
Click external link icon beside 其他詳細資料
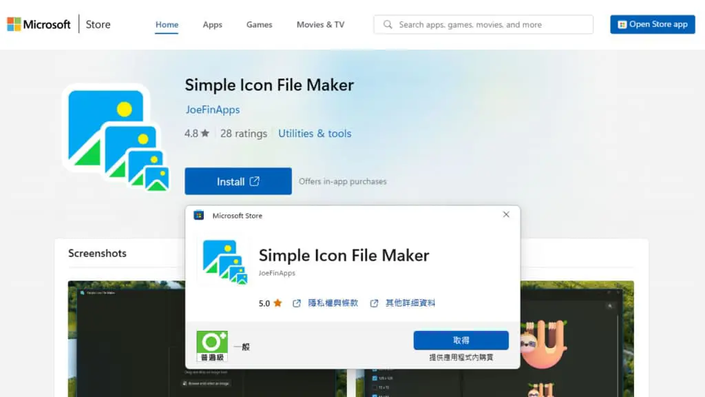pos(374,303)
